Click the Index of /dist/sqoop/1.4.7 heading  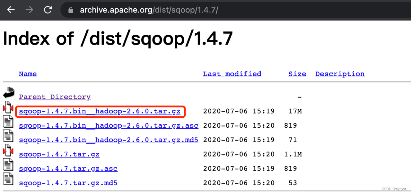[118, 39]
